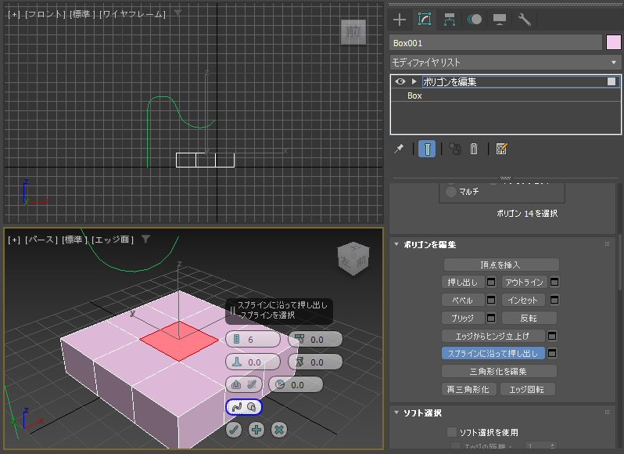Click the ベベル button
Viewport: 624px width, 454px height.
463,300
